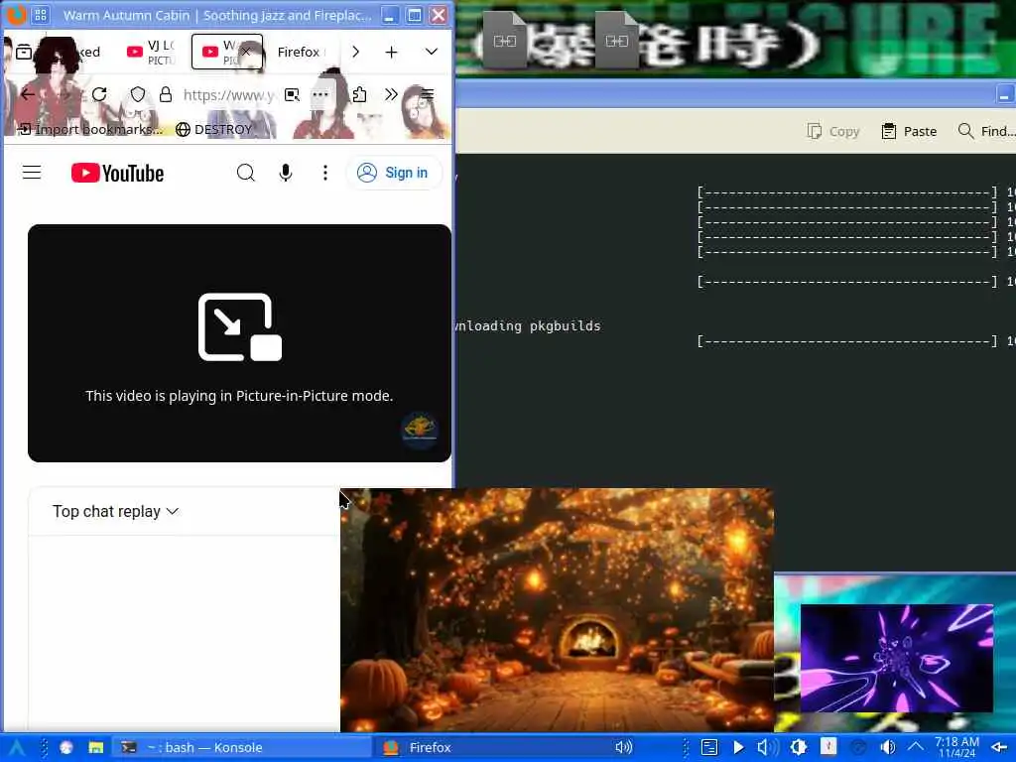Open YouTube settings three-dot menu
Viewport: 1016px width, 762px height.
pos(325,173)
